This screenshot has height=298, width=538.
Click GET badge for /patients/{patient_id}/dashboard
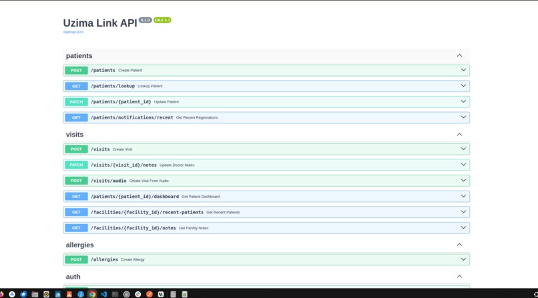pyautogui.click(x=76, y=196)
